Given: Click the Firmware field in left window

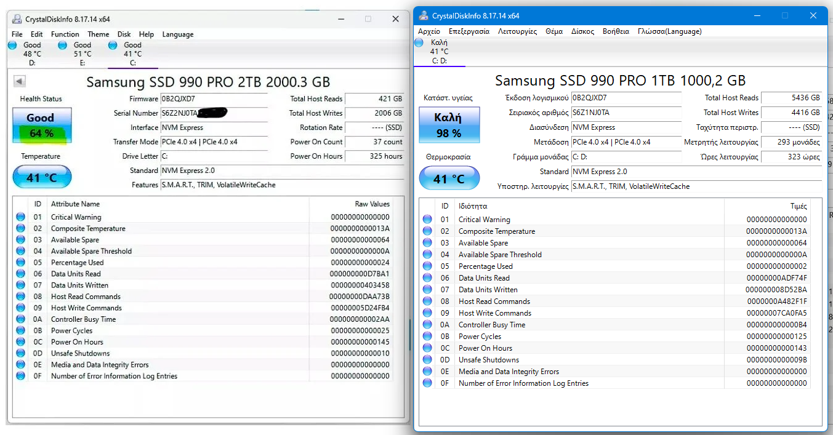Looking at the screenshot, I should tap(214, 98).
